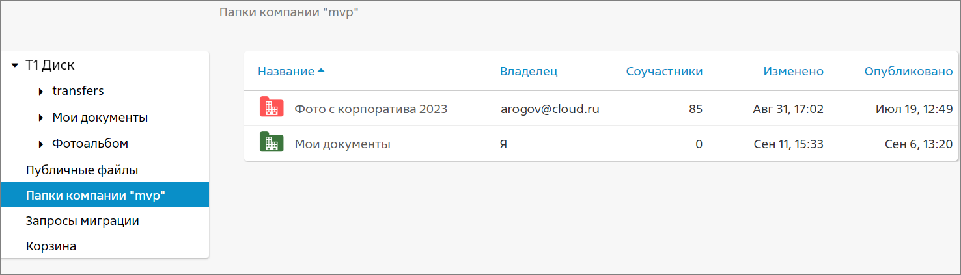
Task: Open the Корзина trash section
Action: tap(51, 246)
